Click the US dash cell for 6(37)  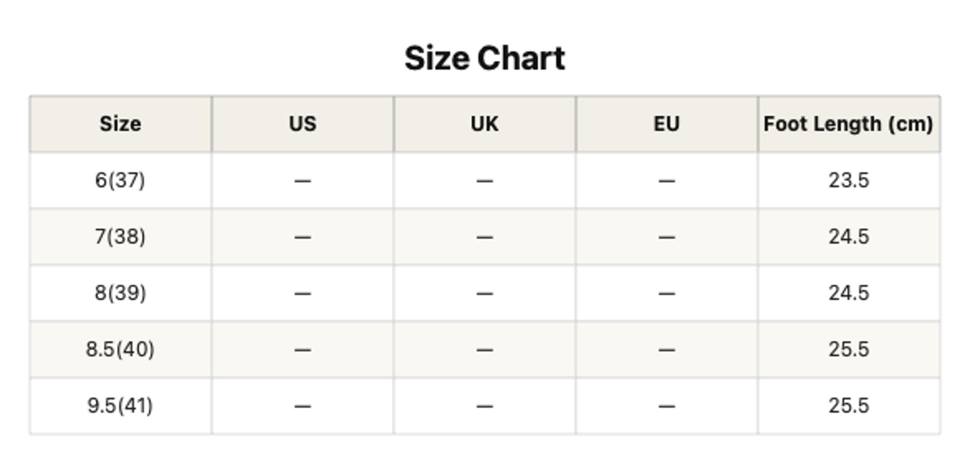303,180
